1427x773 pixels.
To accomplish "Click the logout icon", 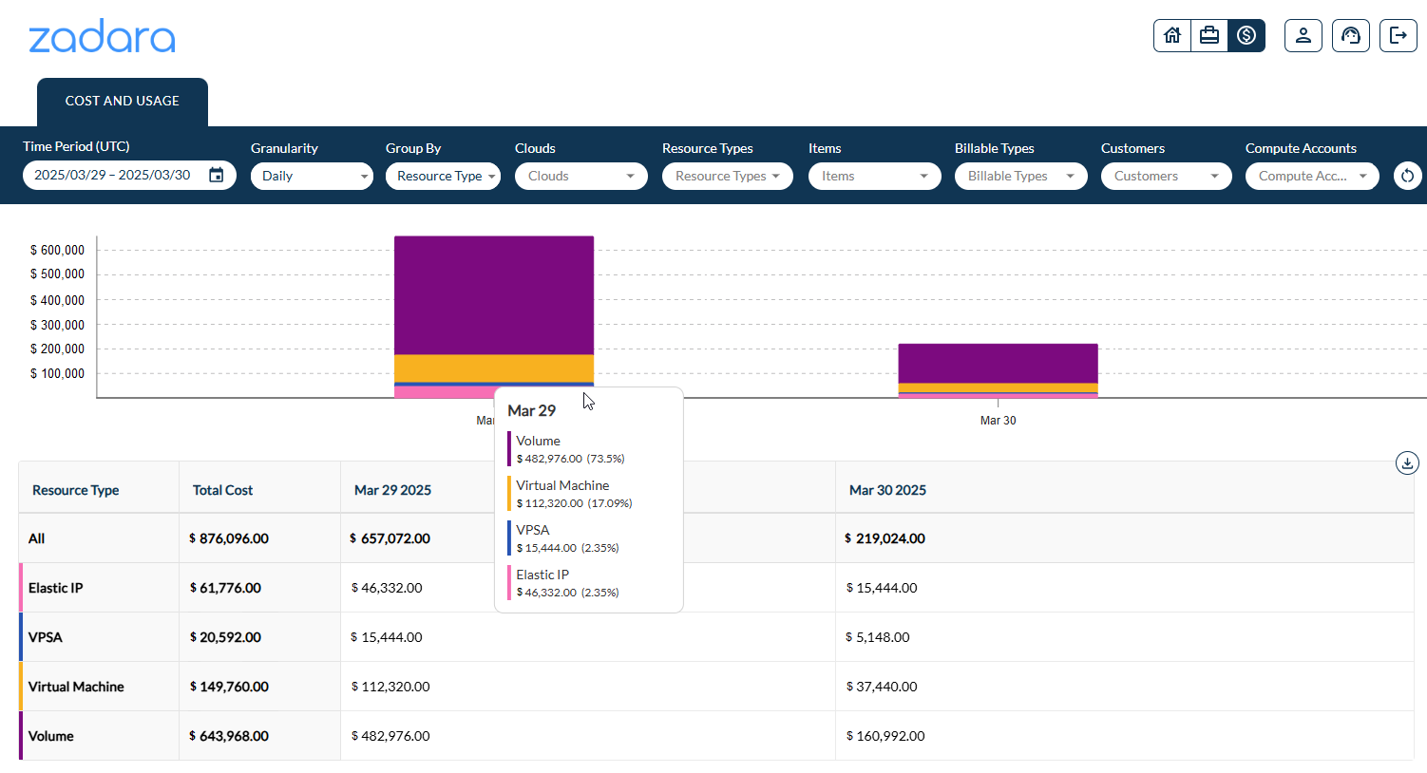I will 1398,35.
